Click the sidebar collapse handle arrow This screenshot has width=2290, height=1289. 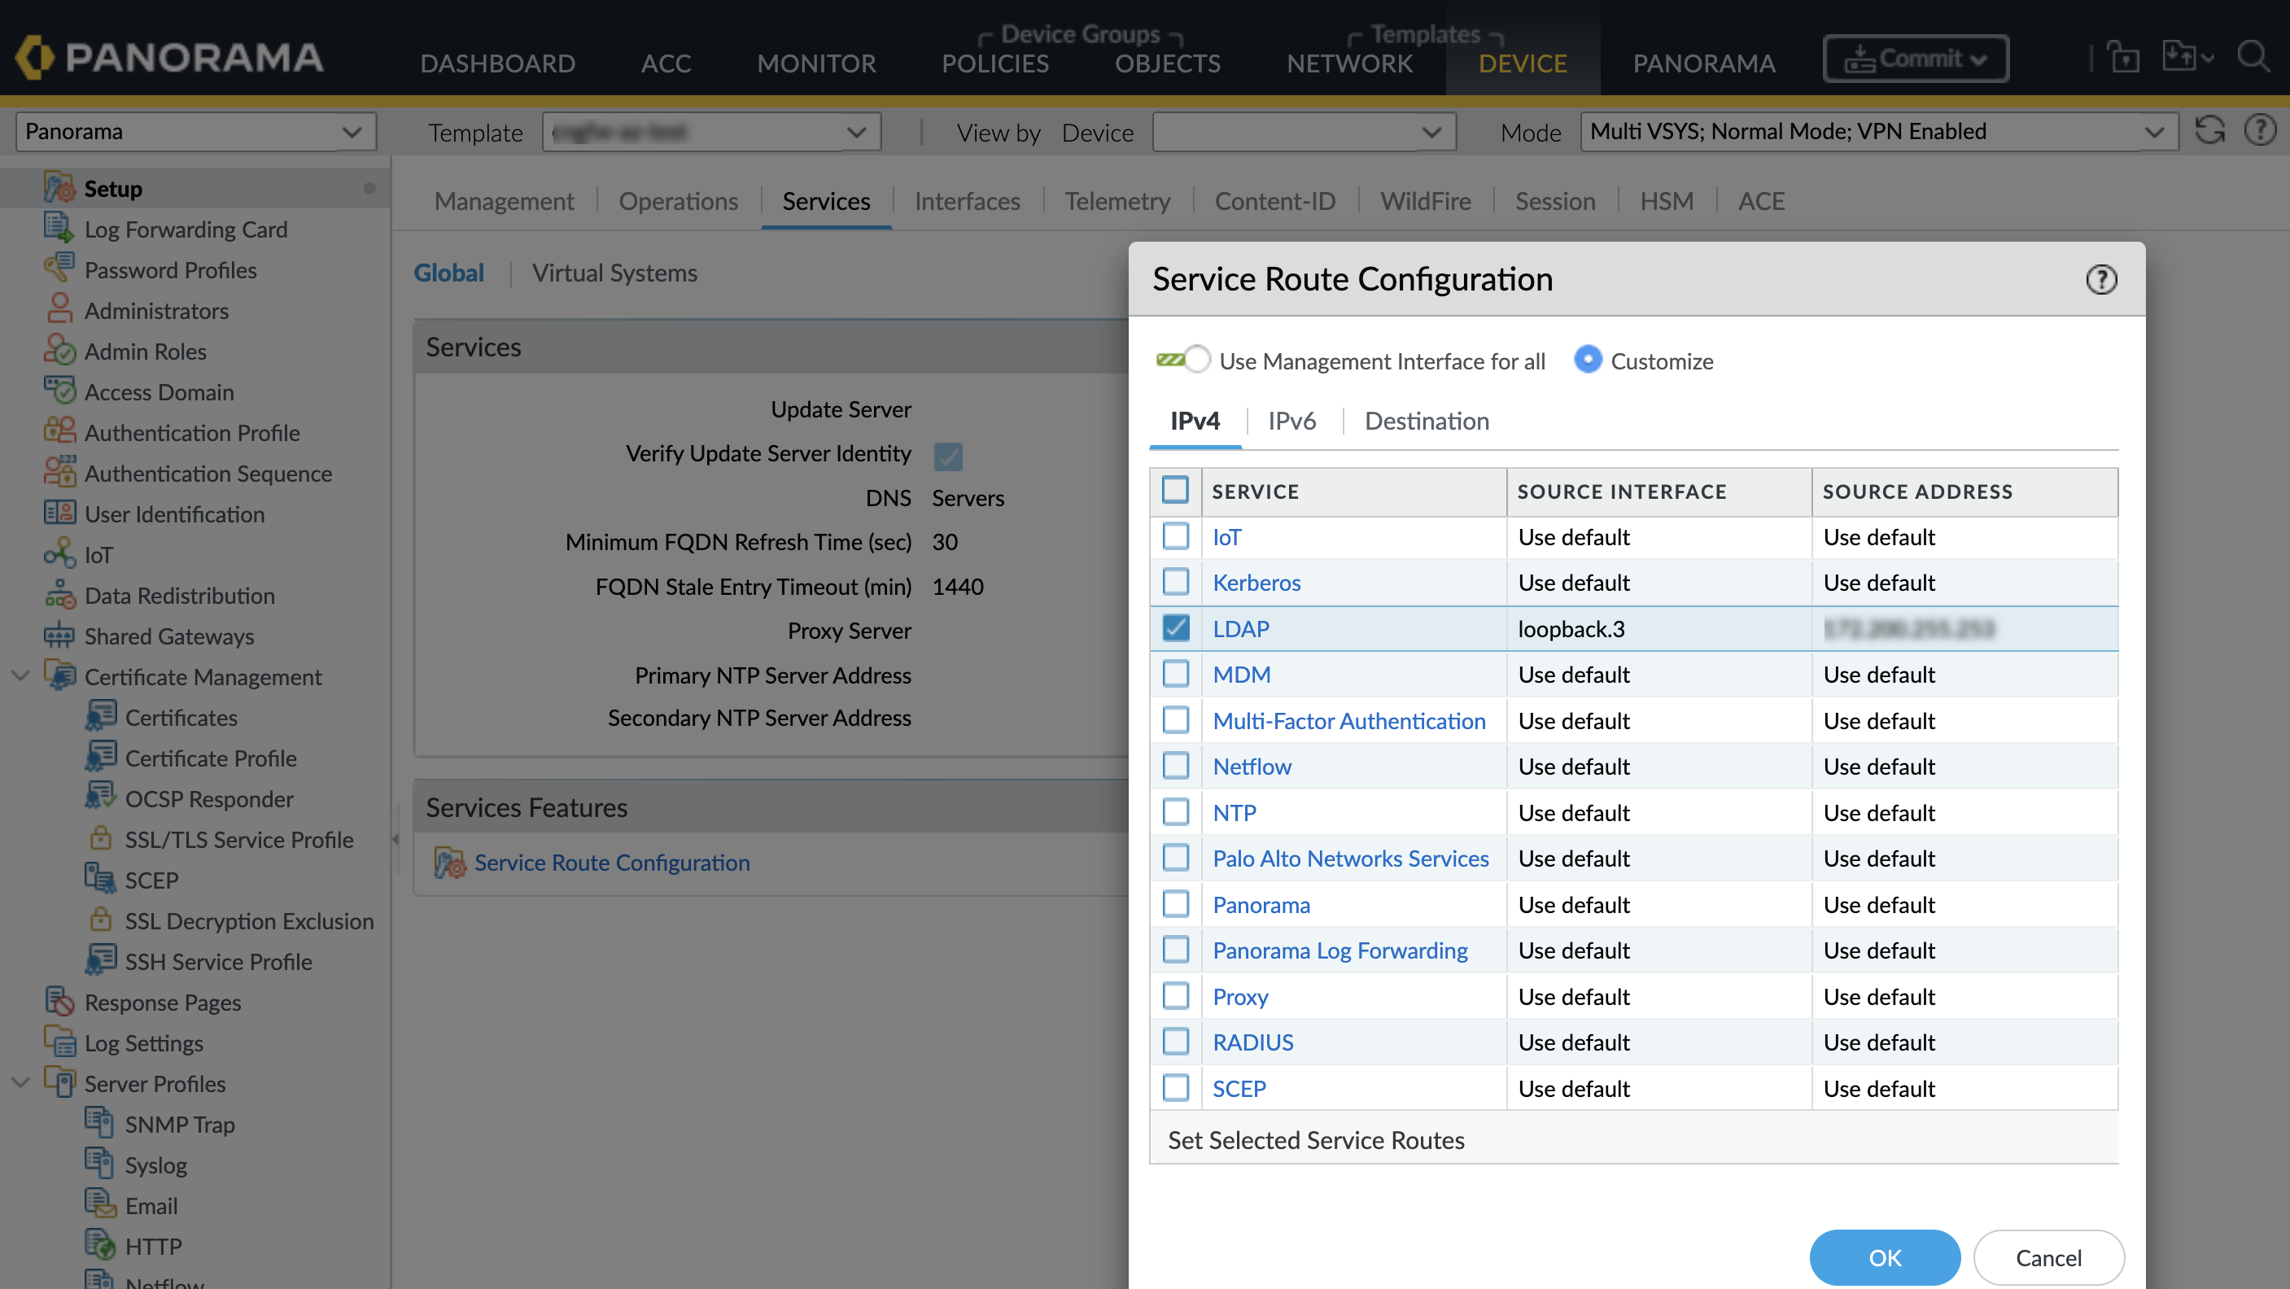(x=395, y=838)
